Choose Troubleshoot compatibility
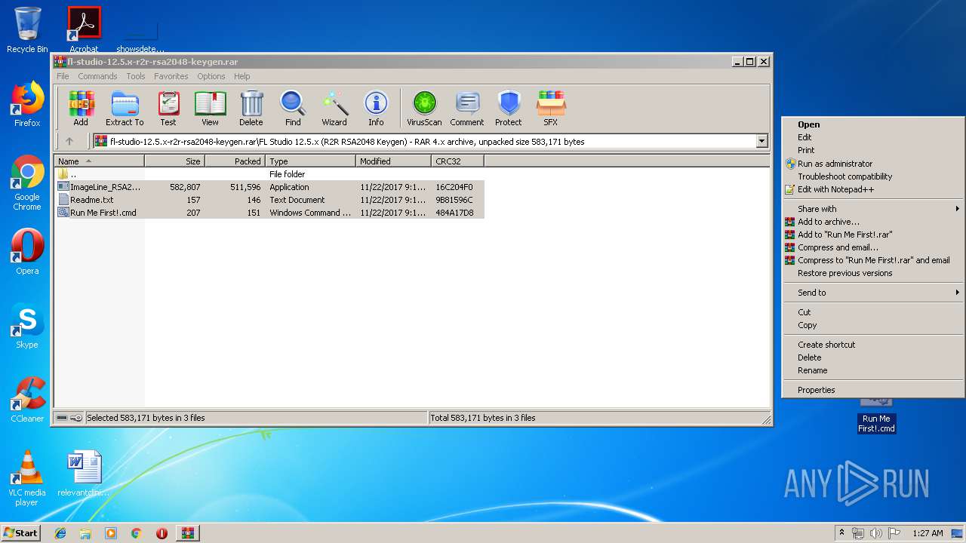Screen dimensions: 966x543 point(873,176)
